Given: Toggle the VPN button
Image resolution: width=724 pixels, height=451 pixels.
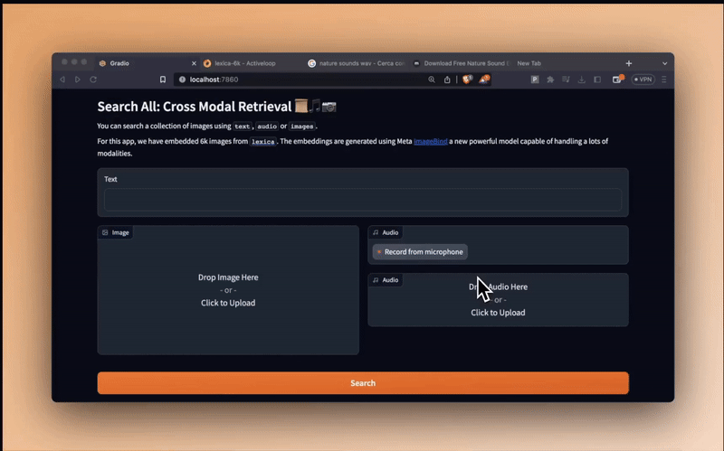Looking at the screenshot, I should (x=643, y=80).
